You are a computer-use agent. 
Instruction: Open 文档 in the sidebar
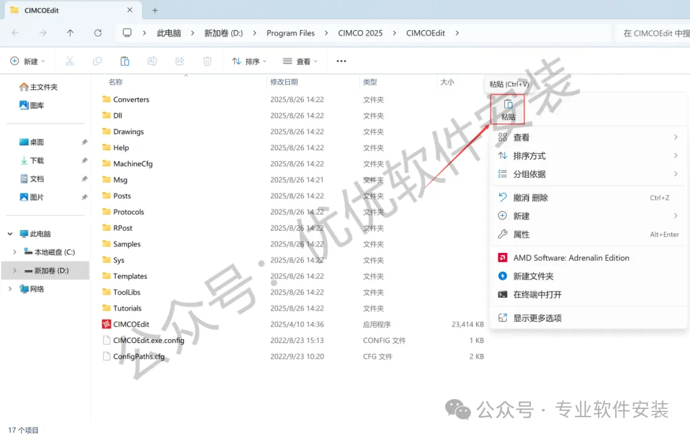tap(37, 179)
